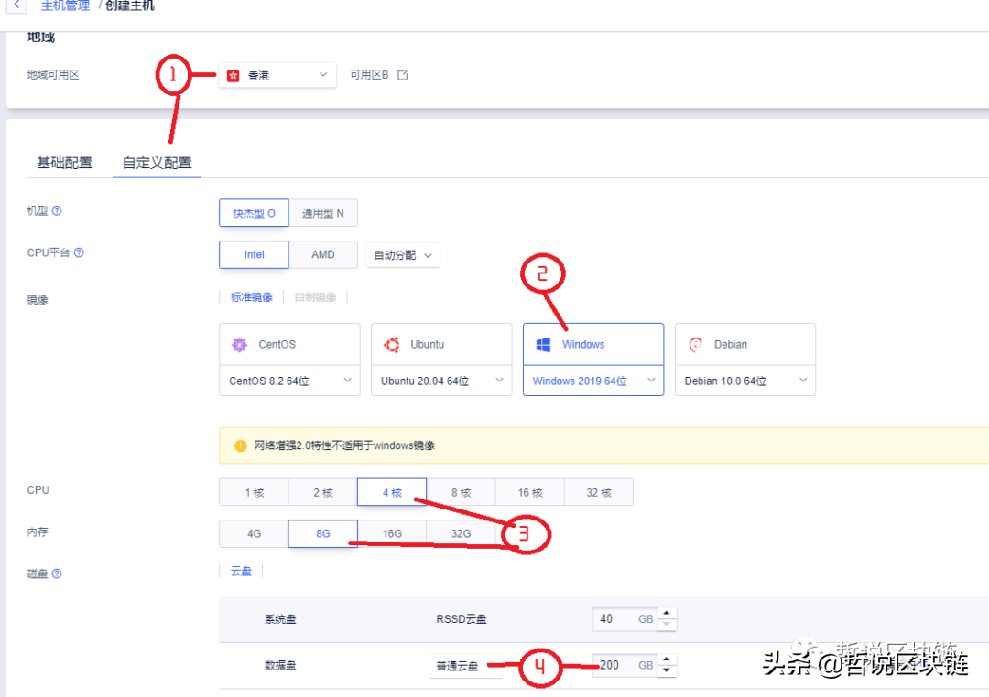Open the Ubuntu 20.04 64位 version dropdown
Image resolution: width=989 pixels, height=697 pixels.
tap(441, 381)
